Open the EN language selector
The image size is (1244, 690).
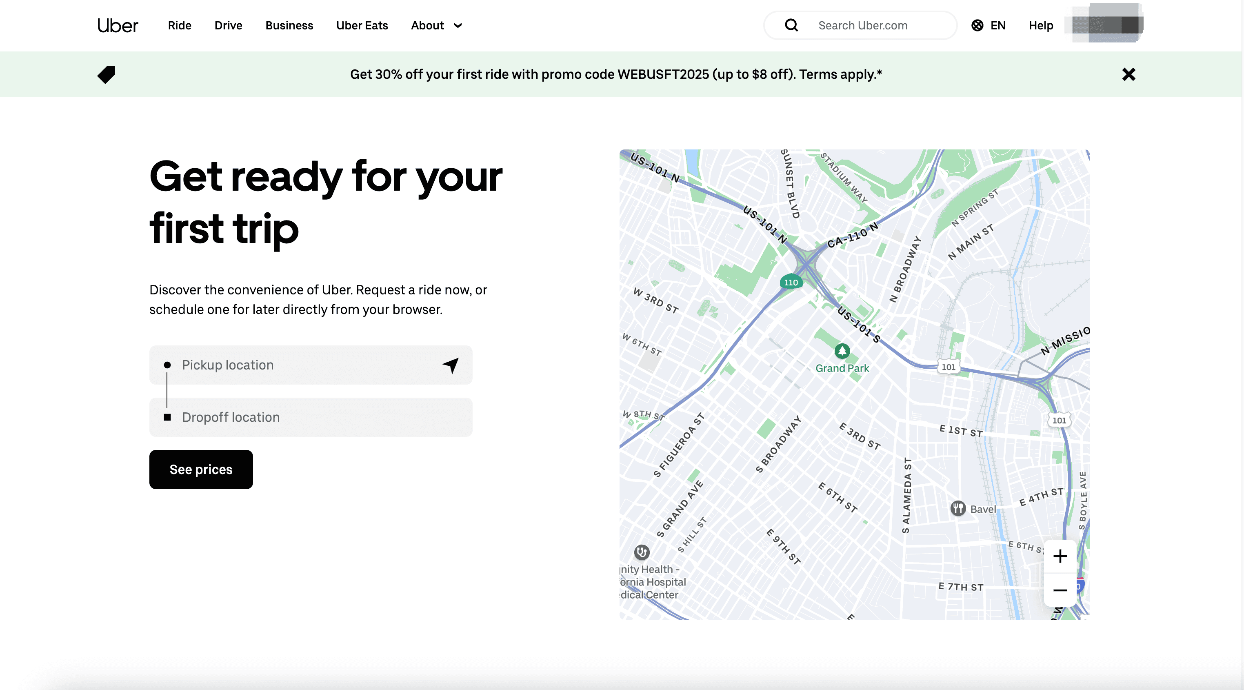tap(997, 26)
